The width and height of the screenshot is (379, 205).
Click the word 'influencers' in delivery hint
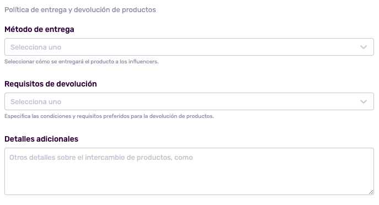click(143, 62)
